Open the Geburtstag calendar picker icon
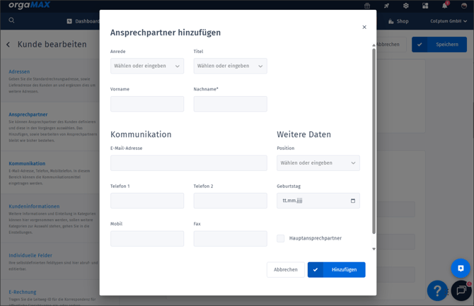Screen dimensions: 474x306 pyautogui.click(x=353, y=201)
